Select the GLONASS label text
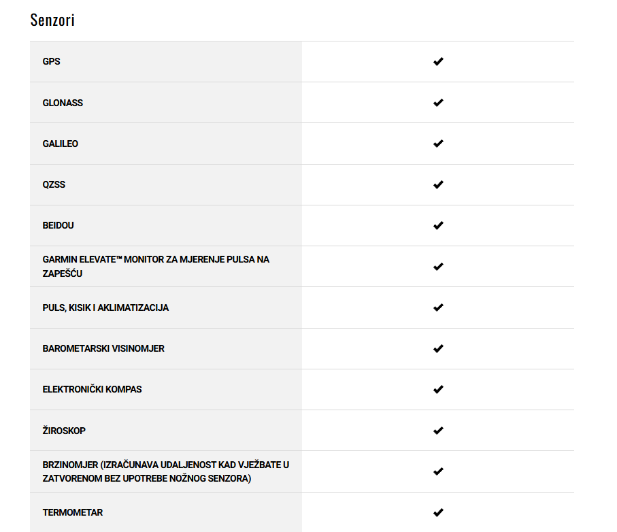 coord(63,103)
